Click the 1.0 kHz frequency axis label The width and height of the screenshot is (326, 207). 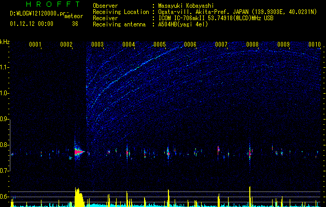(4, 93)
